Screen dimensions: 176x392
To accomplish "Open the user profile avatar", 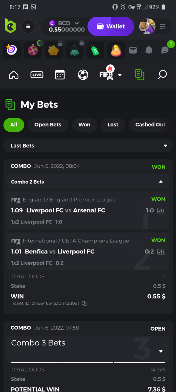I will (x=147, y=26).
